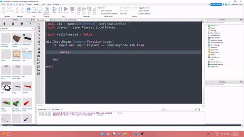
Task: Click the Run a command bar
Action: click(121, 125)
